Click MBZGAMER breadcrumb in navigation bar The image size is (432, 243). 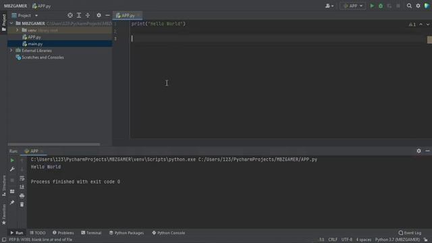pos(16,6)
